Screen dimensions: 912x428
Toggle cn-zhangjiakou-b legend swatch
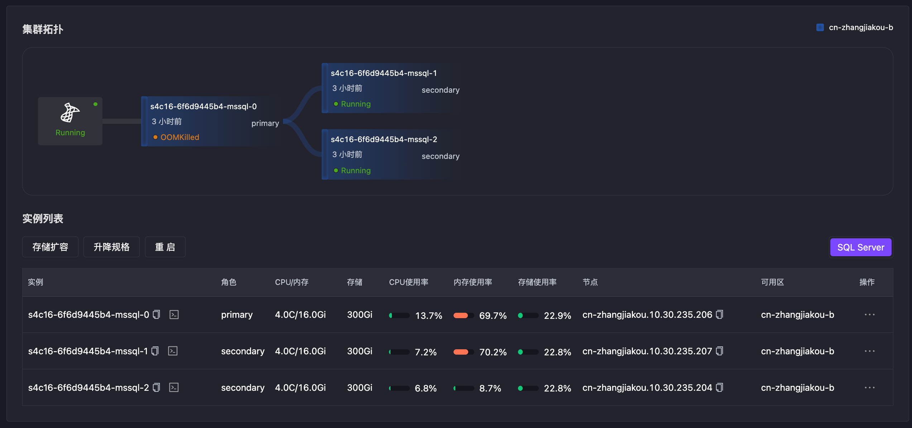[820, 28]
